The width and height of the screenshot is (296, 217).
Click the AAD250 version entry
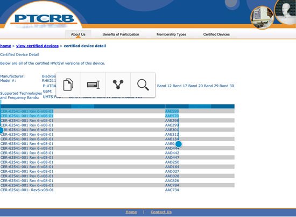tap(172, 162)
